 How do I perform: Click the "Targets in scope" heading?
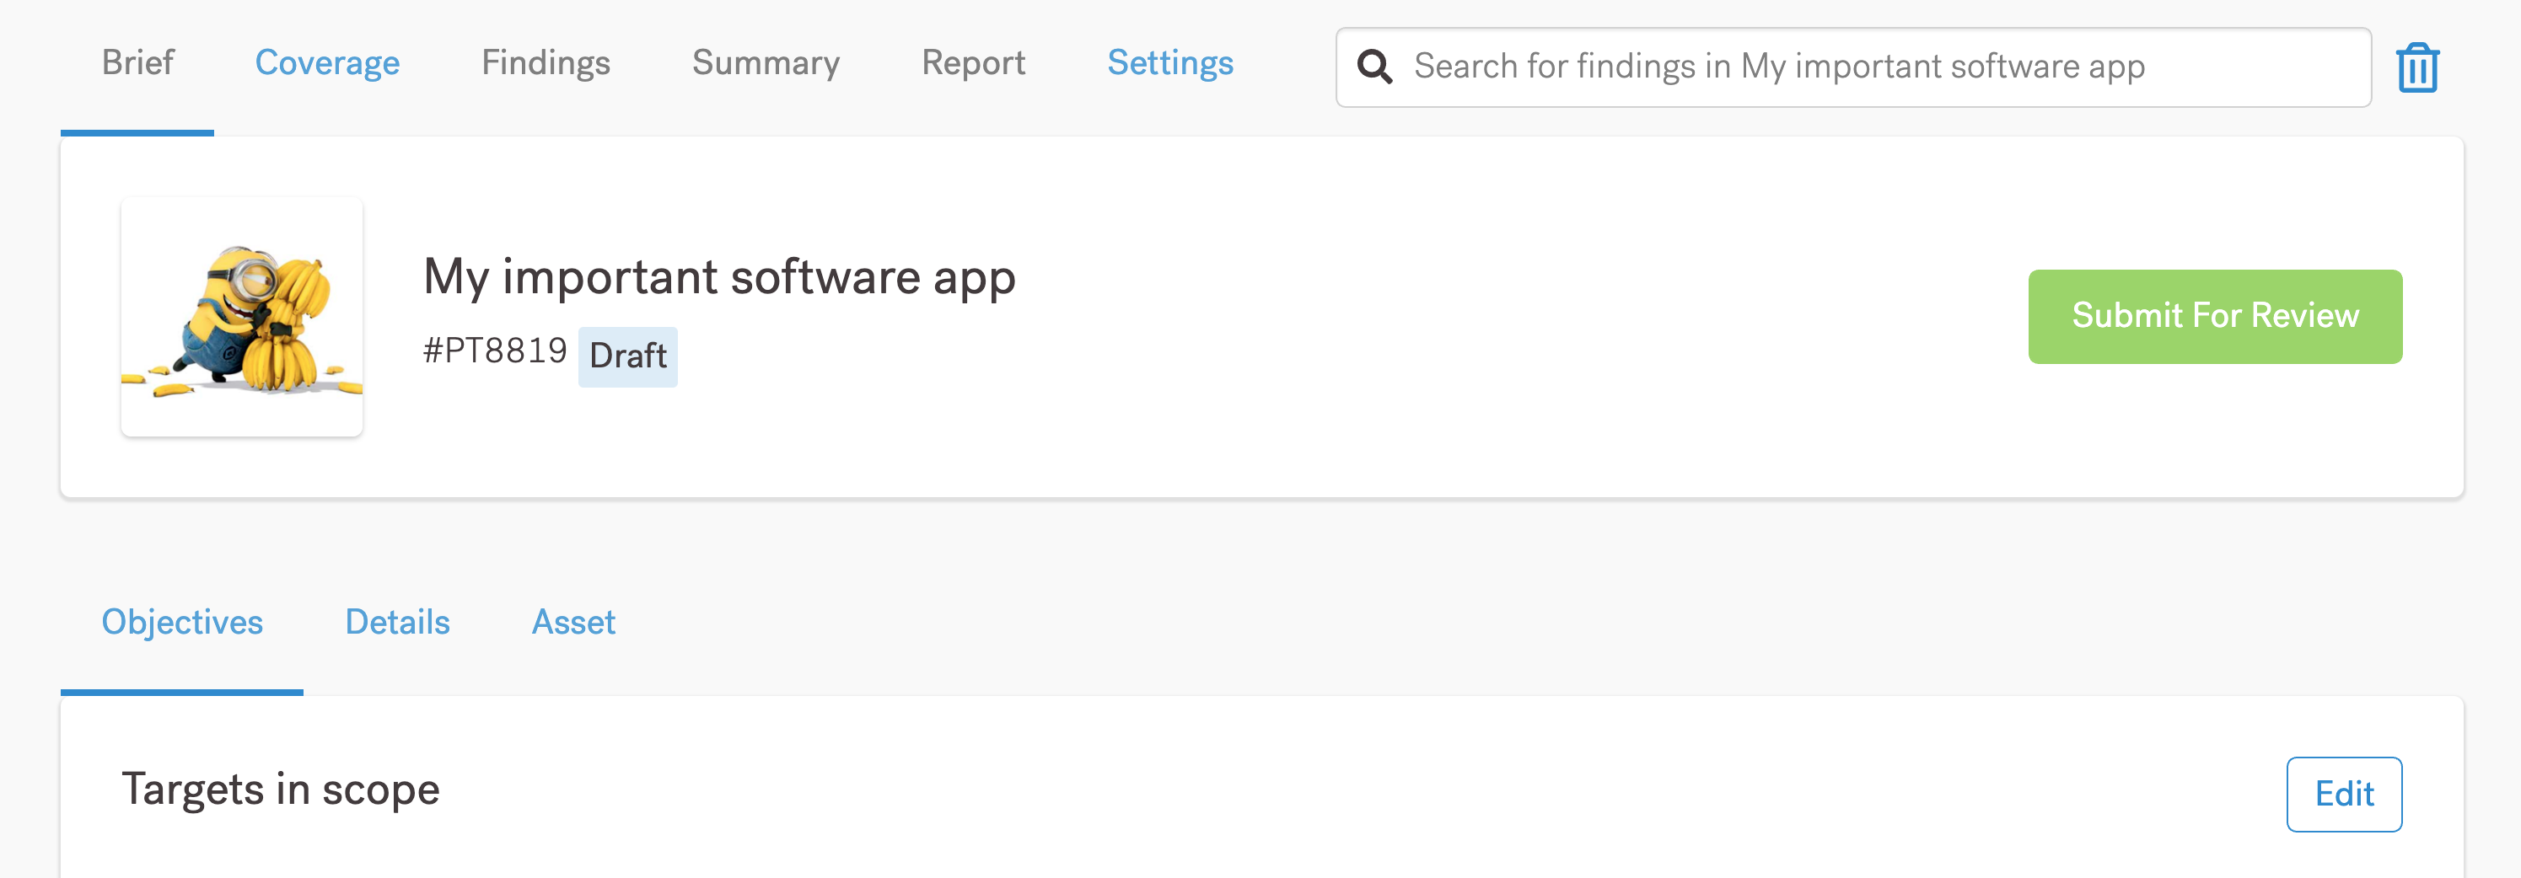click(280, 789)
